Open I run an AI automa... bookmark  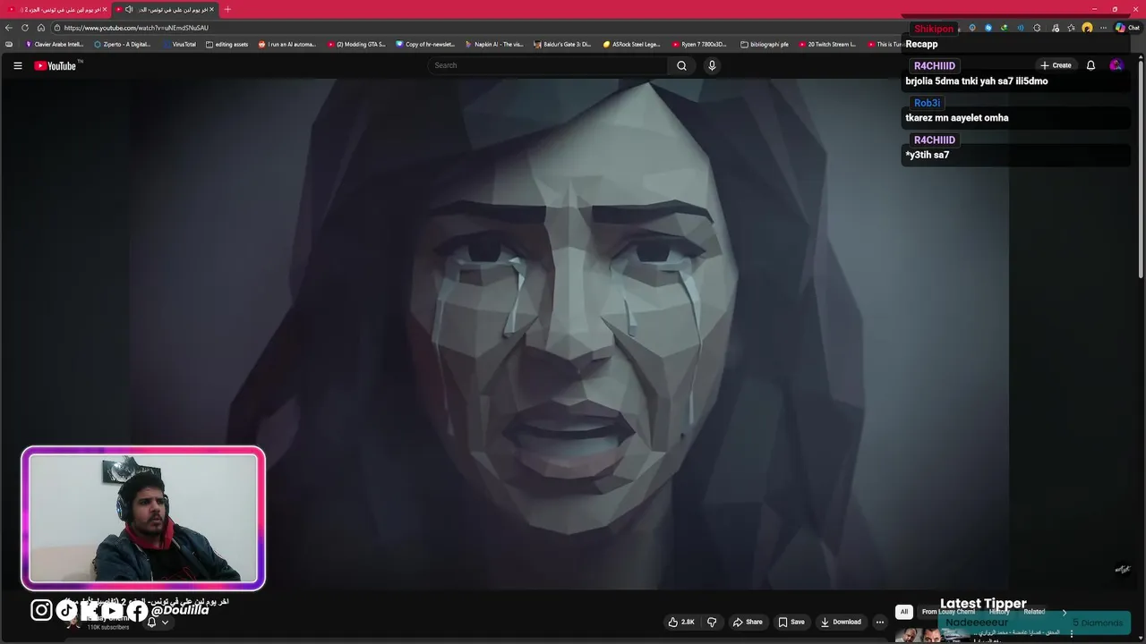[287, 44]
